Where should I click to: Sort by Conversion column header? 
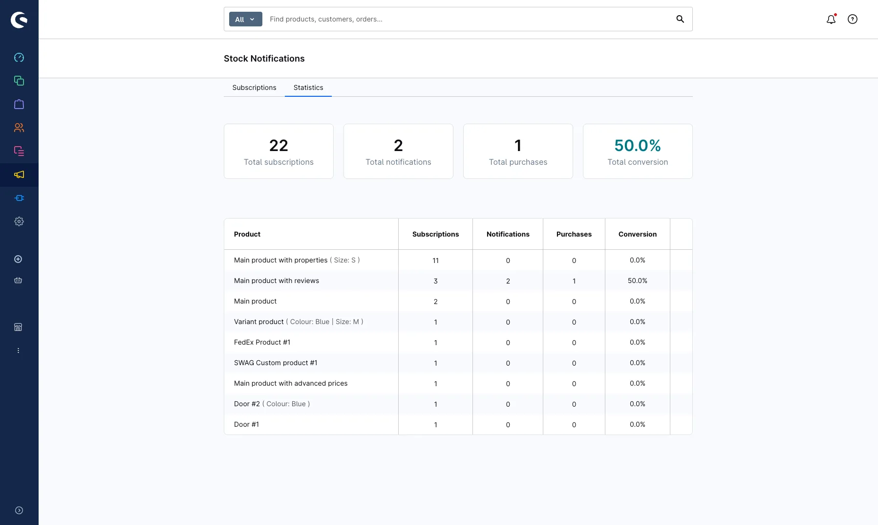(638, 234)
